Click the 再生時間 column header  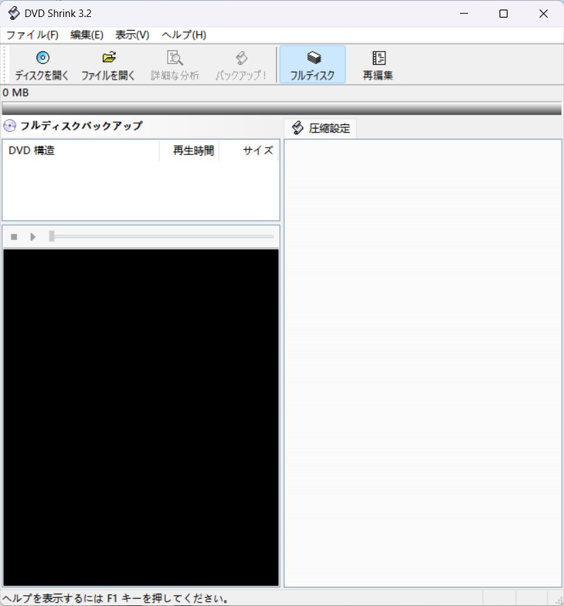[x=189, y=150]
